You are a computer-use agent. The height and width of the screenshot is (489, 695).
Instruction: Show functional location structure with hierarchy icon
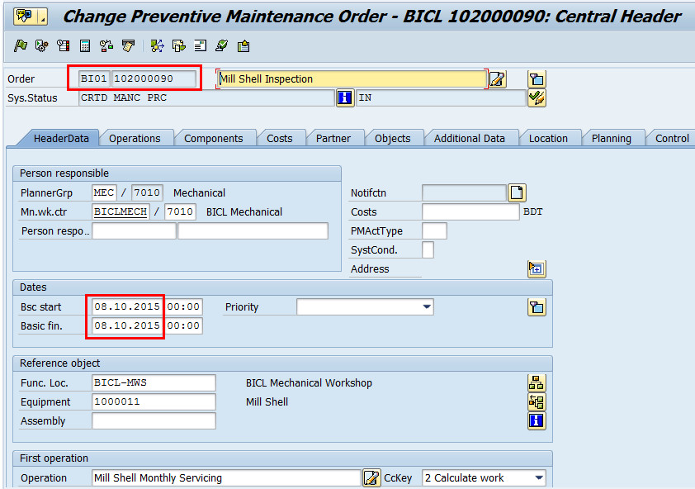tap(536, 382)
